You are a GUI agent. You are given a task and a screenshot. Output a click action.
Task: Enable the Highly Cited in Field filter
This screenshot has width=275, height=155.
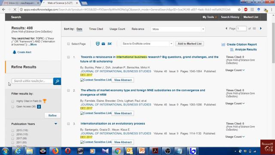(12, 101)
